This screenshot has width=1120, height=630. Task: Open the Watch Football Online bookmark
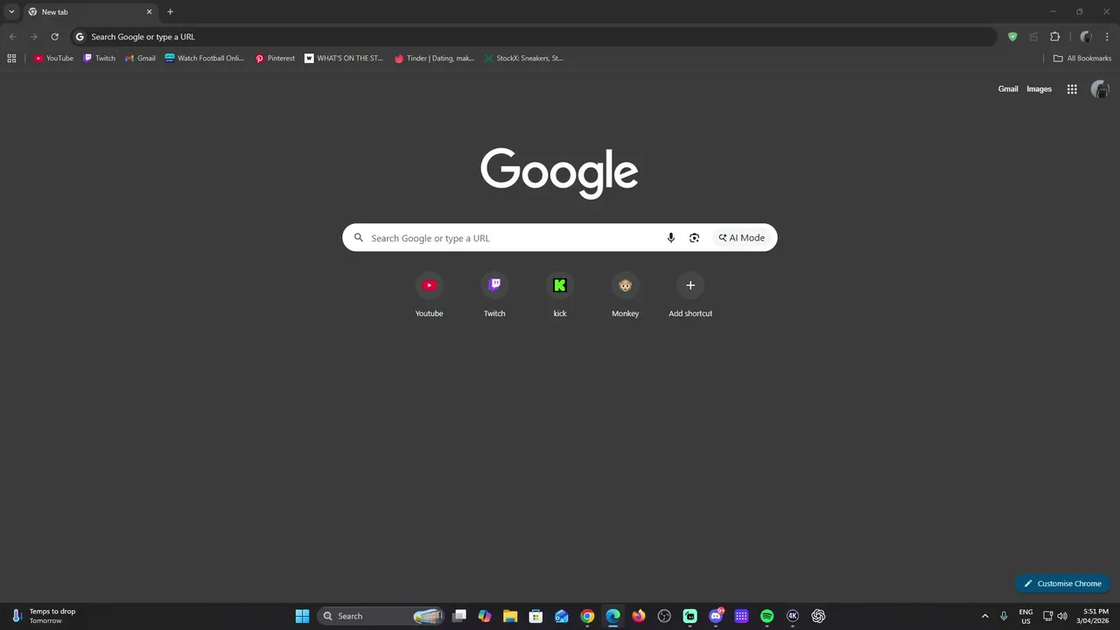[204, 59]
